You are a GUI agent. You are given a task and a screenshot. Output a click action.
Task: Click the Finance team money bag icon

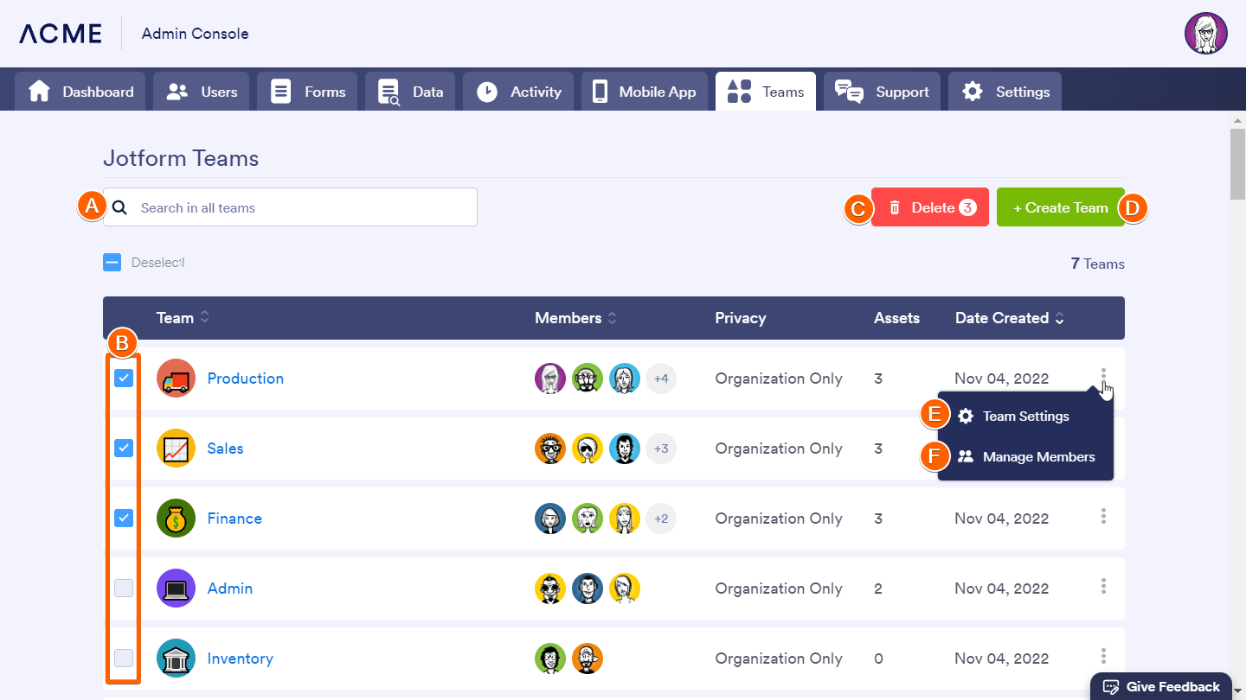176,519
